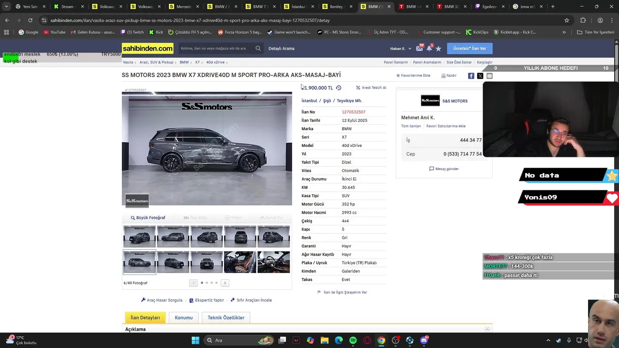Switch to Stream browser tab
Viewport: 619px width, 348px height.
click(69, 7)
